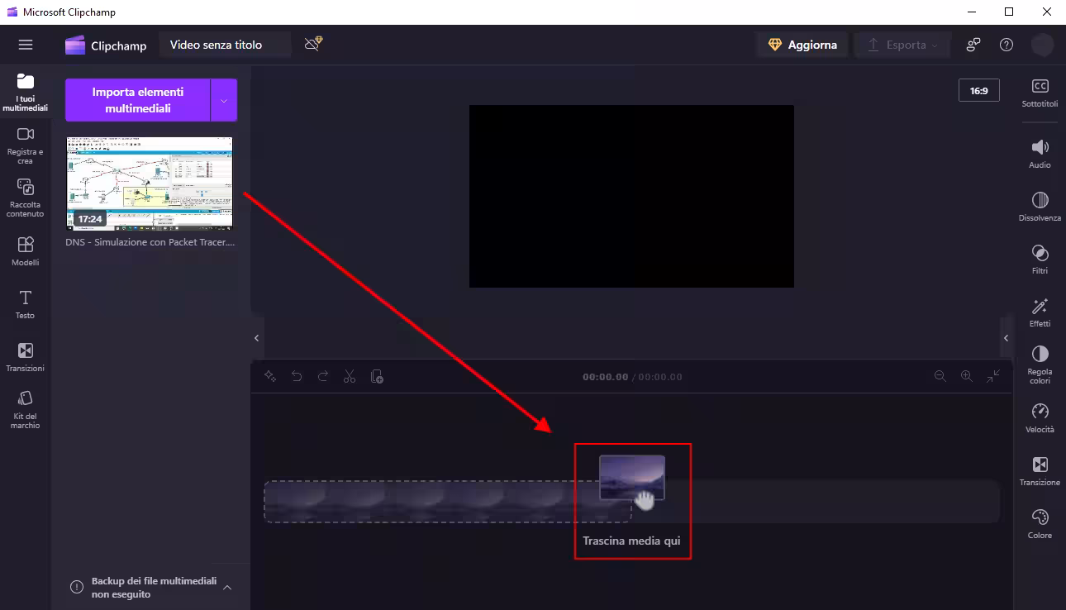Collapse the right properties panel
Viewport: 1066px width, 610px height.
click(x=1006, y=338)
